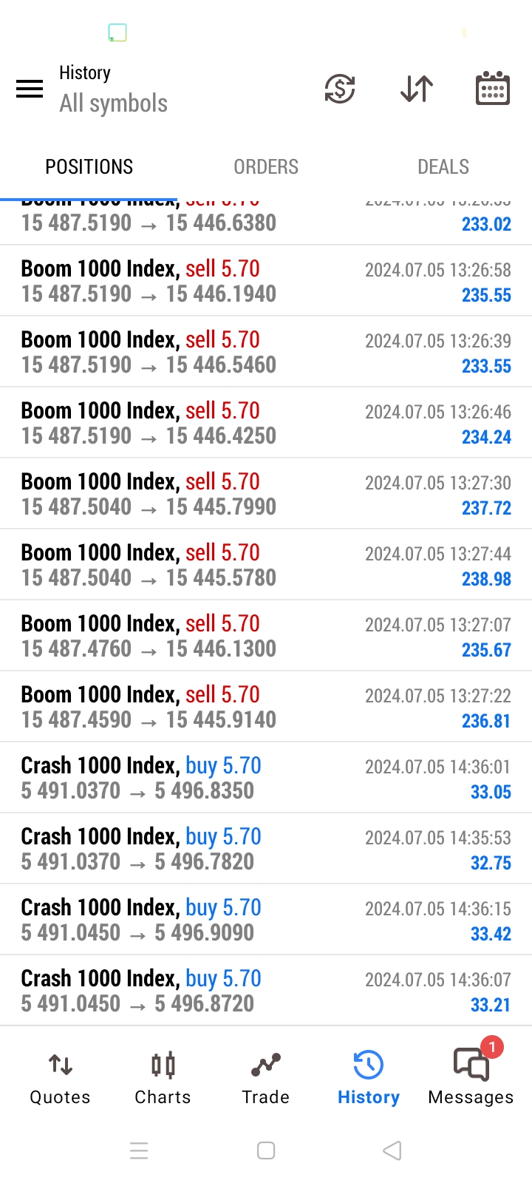
Task: Expand Boom 1000 position with profit 235.55
Action: tap(266, 281)
